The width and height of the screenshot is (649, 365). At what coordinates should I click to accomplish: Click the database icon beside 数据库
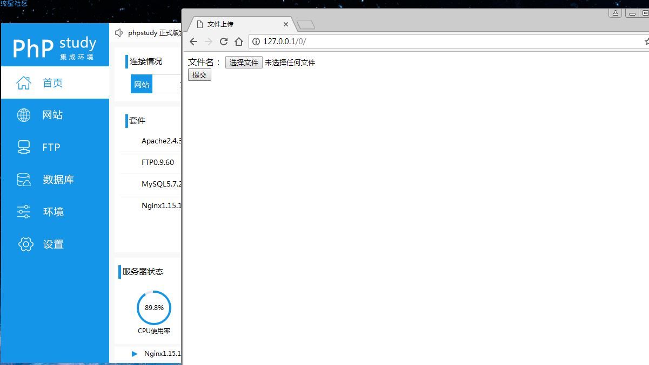24,180
